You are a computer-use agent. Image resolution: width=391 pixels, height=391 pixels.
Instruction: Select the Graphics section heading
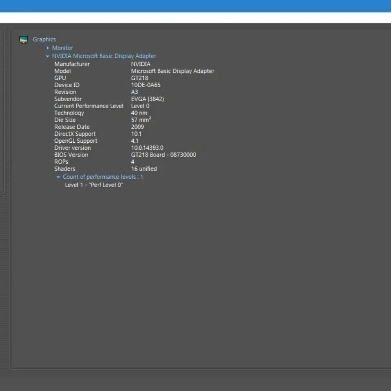click(x=44, y=39)
